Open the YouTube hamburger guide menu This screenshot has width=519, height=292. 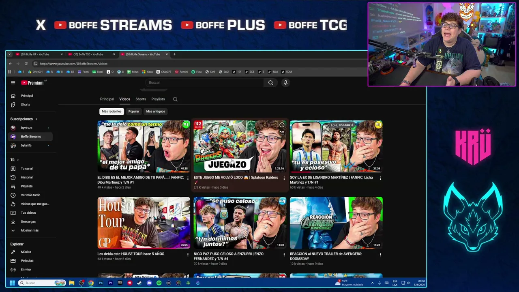[x=13, y=83]
